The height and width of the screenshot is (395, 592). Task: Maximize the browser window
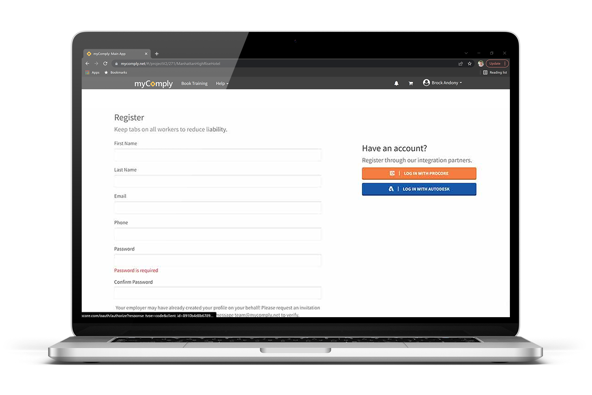click(x=492, y=53)
